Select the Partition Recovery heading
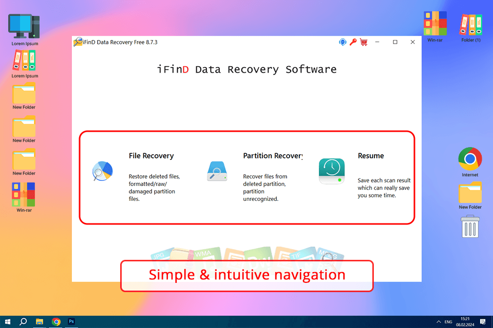This screenshot has width=493, height=328. coord(273,156)
